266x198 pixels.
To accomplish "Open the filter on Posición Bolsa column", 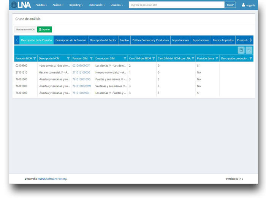I will point(217,59).
